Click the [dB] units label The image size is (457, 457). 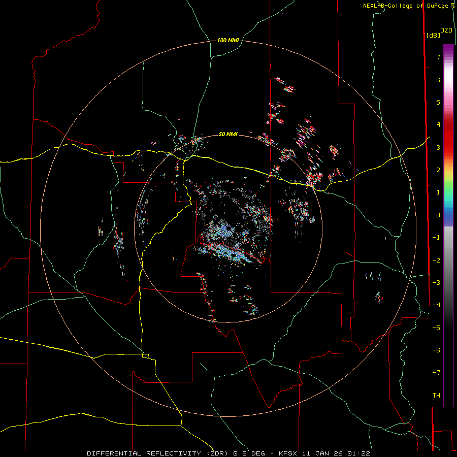433,35
